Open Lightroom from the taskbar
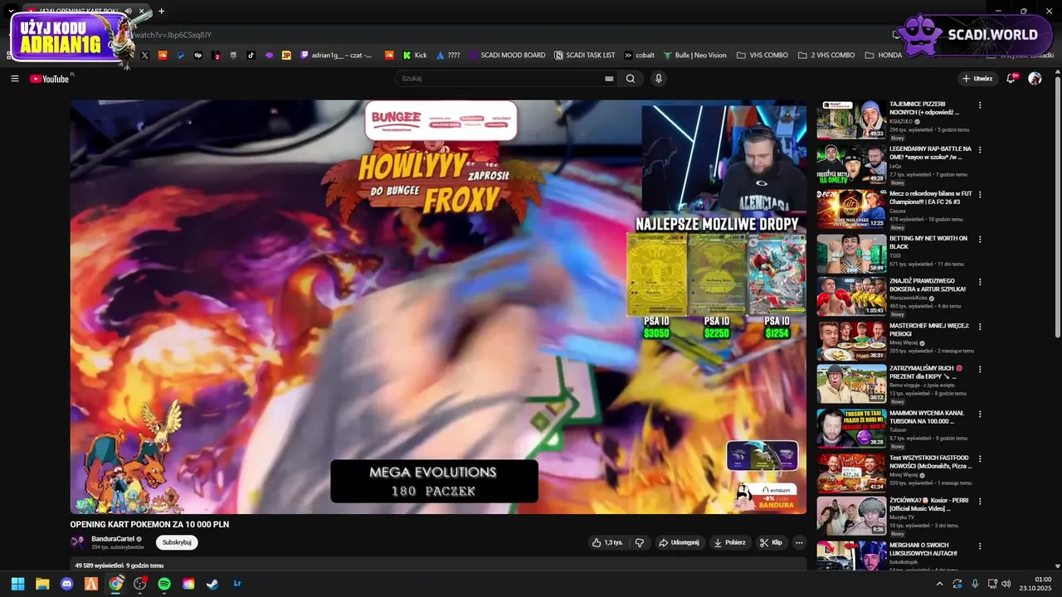The height and width of the screenshot is (597, 1062). tap(237, 584)
